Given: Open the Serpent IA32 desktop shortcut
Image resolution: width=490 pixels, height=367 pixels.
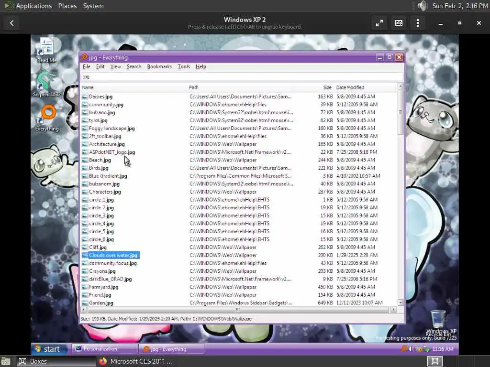Looking at the screenshot, I should click(x=46, y=84).
